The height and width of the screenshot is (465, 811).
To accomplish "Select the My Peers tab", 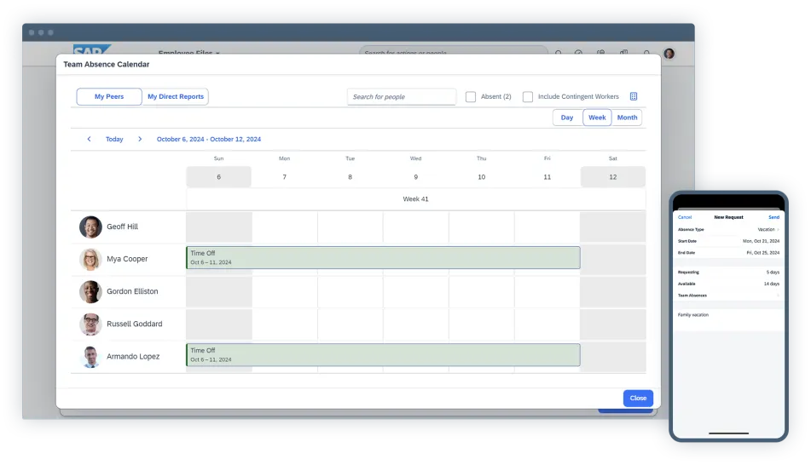I will tap(109, 97).
